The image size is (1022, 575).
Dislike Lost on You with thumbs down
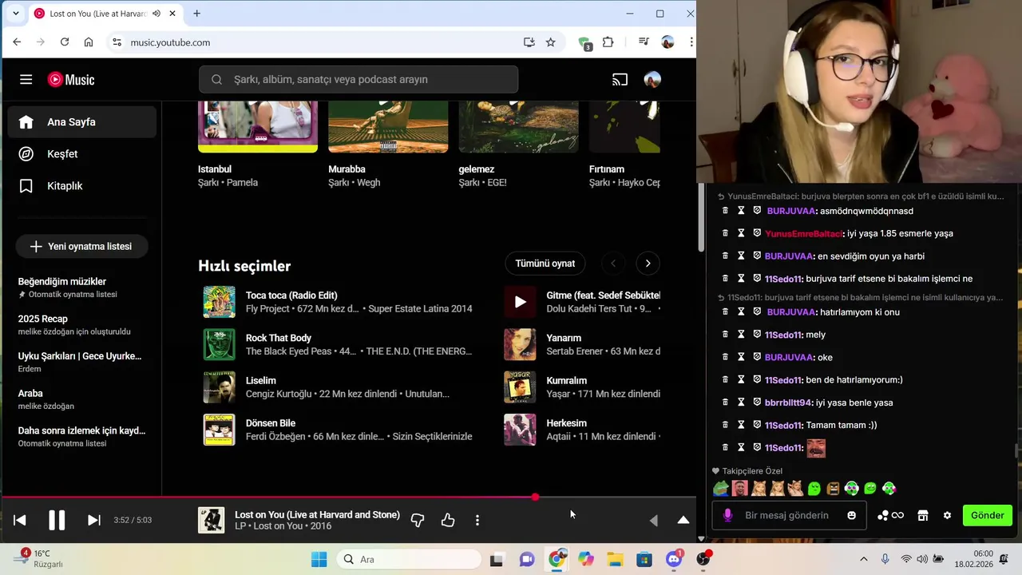click(x=418, y=520)
